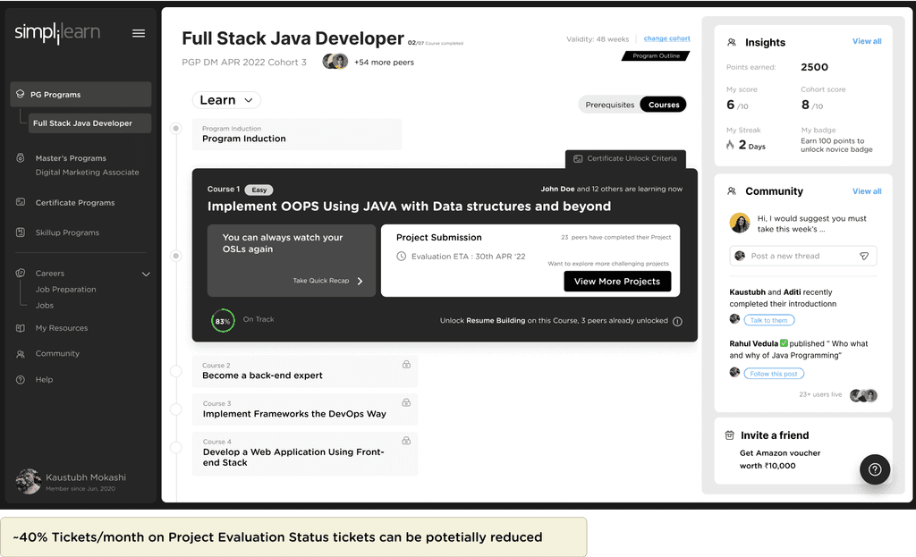This screenshot has width=916, height=557.
Task: Click the clock icon next to Evaluation ETA
Action: tap(402, 256)
